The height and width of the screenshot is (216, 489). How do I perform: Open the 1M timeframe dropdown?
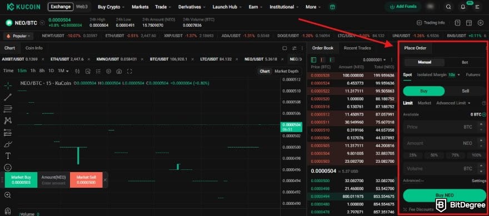(x=63, y=71)
